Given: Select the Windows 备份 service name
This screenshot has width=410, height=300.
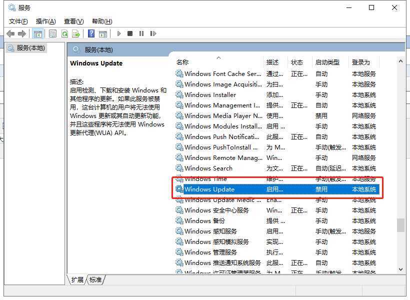Looking at the screenshot, I should coord(204,220).
